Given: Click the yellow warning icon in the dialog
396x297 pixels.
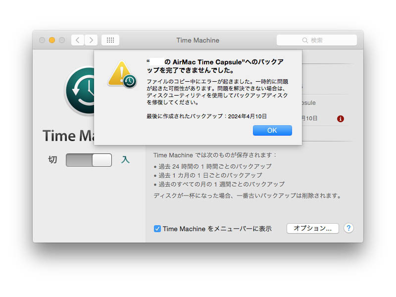Looking at the screenshot, I should 122,75.
